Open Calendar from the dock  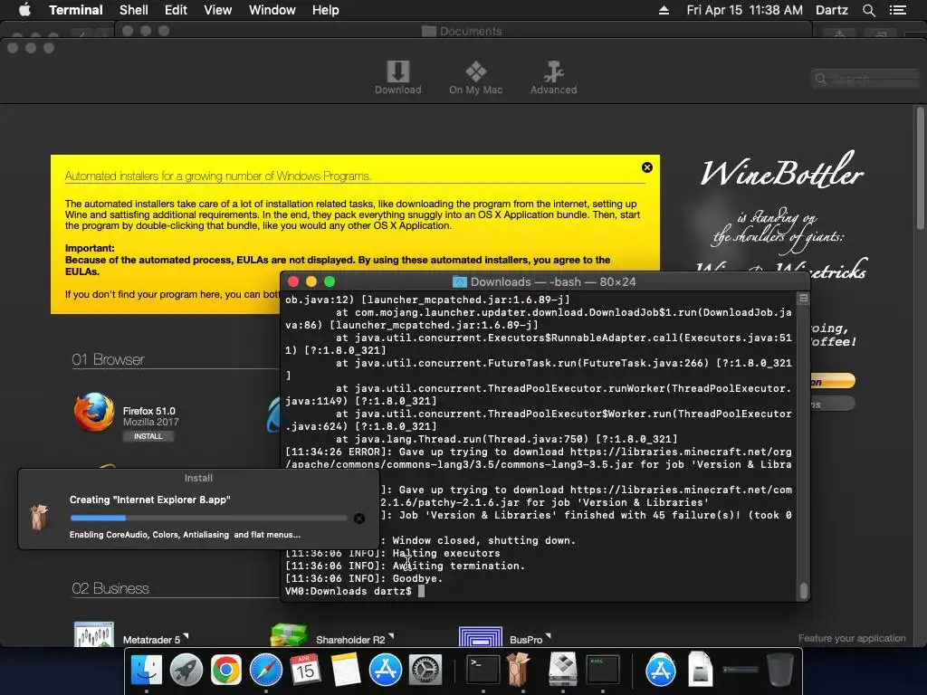pos(306,671)
